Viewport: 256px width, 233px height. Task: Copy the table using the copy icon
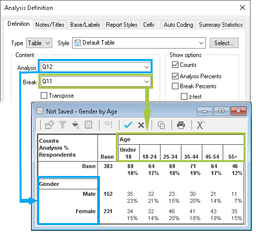point(161,125)
